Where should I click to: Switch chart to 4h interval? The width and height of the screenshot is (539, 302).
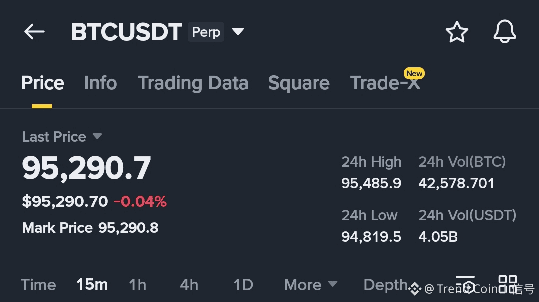(x=189, y=285)
